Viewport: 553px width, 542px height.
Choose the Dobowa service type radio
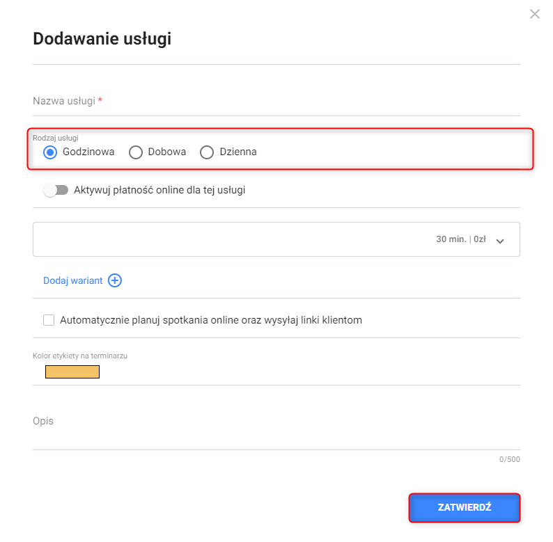(x=136, y=152)
